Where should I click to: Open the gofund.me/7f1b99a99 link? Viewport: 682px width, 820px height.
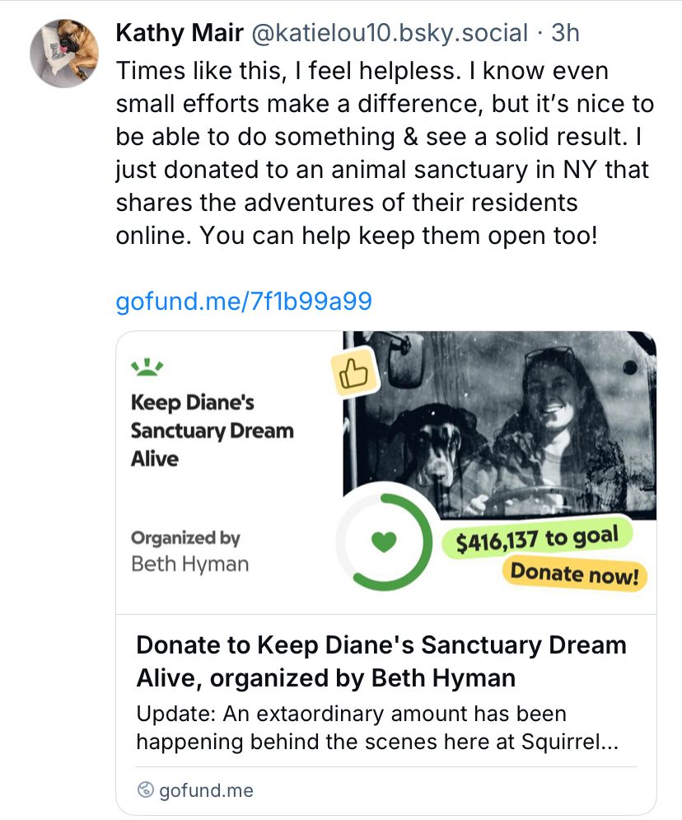pyautogui.click(x=244, y=302)
